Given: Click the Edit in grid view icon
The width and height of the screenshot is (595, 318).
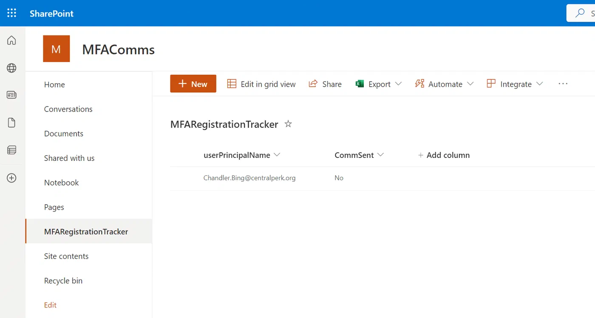Looking at the screenshot, I should (x=232, y=84).
